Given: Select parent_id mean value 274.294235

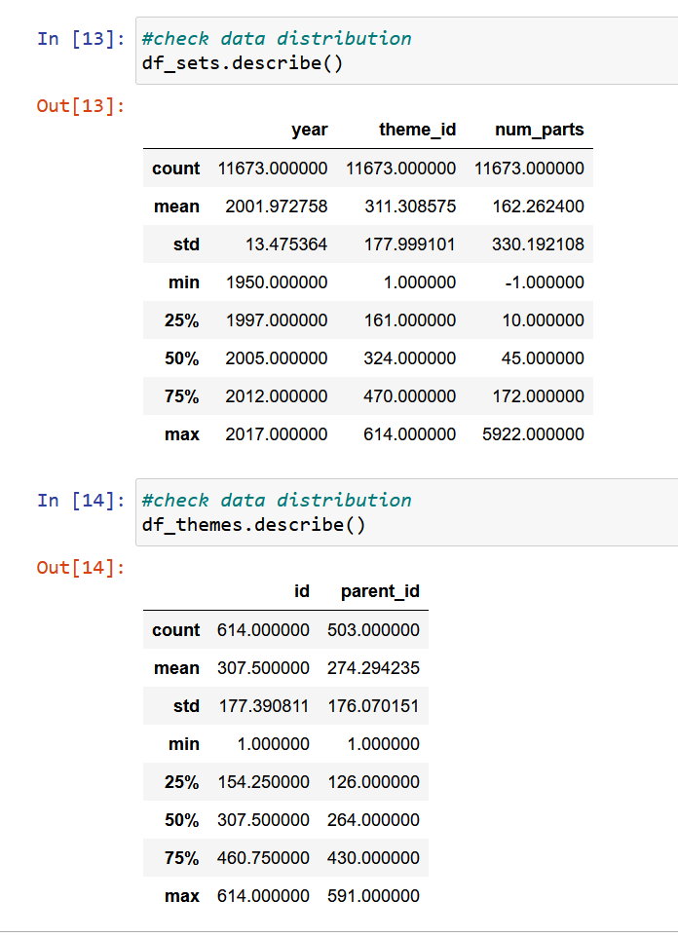Looking at the screenshot, I should (373, 667).
